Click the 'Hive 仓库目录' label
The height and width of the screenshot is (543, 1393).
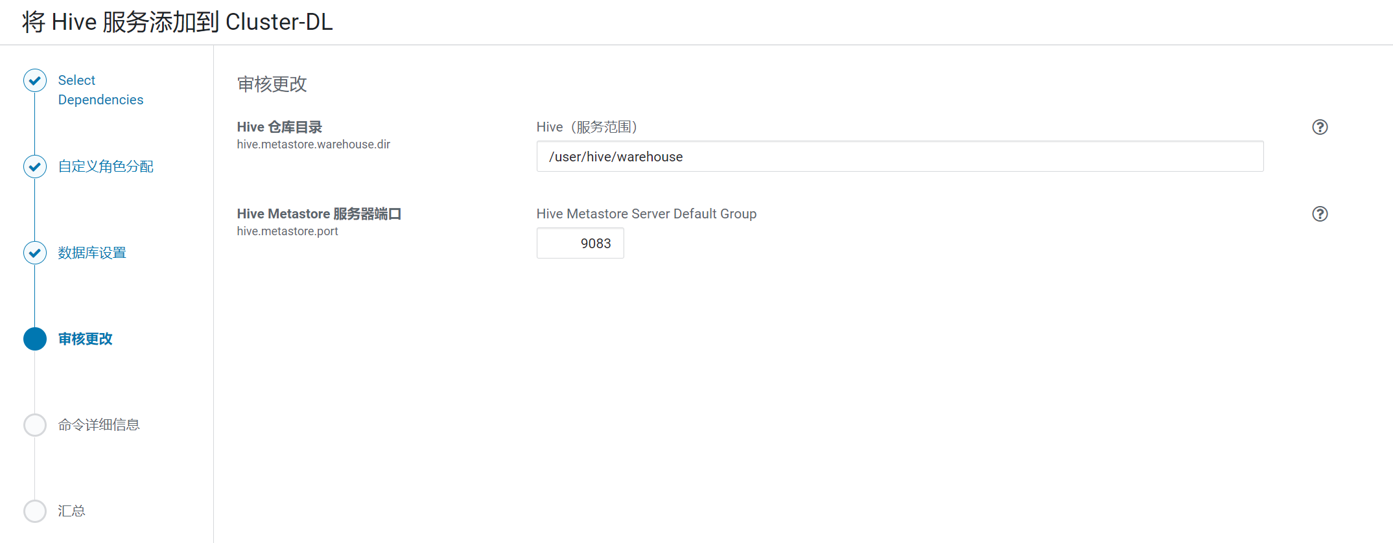pos(279,127)
